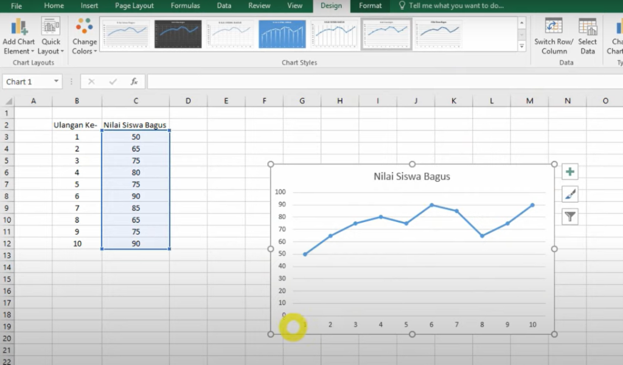Click the Tell me lightbulb search box
This screenshot has height=365, width=623.
point(451,5)
